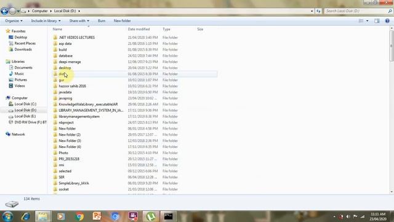Select the deepi merrage folder
The height and width of the screenshot is (222, 394).
(70, 62)
